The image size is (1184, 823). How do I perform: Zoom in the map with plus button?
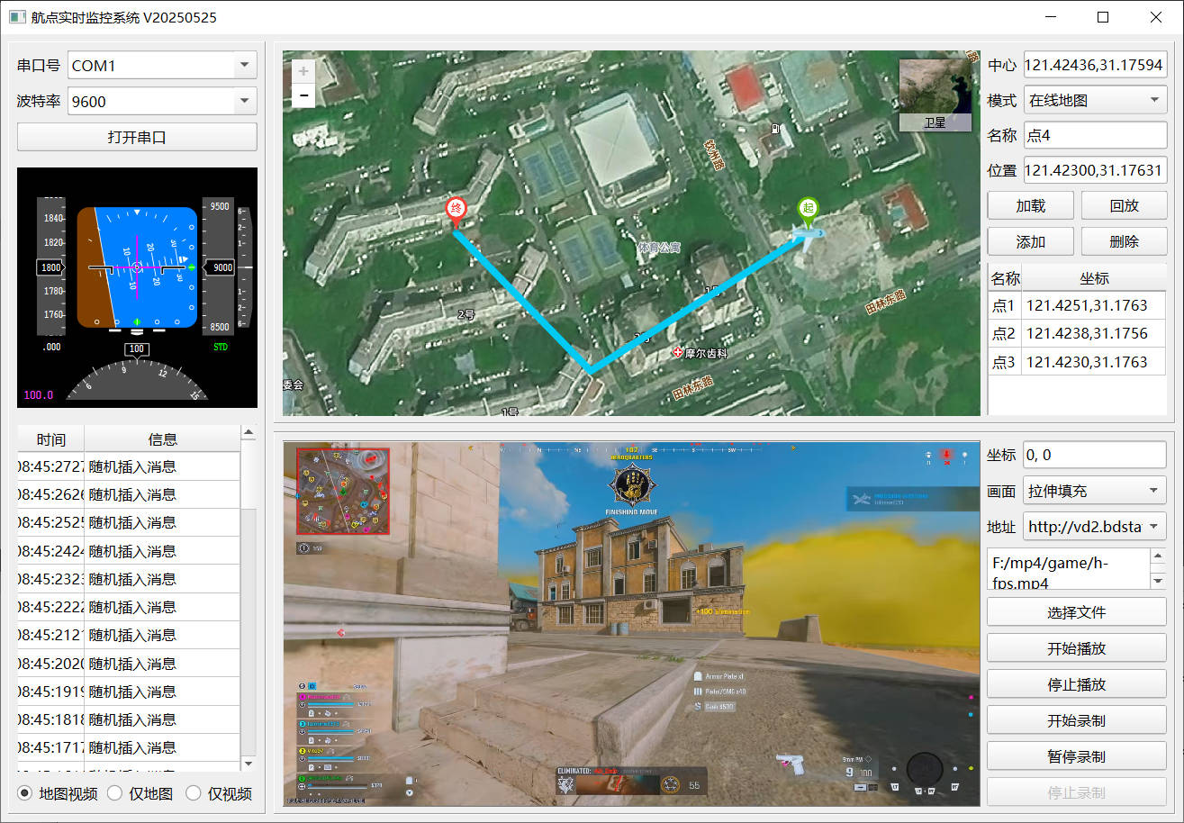point(303,71)
